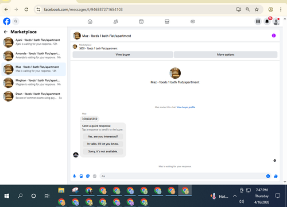Click the View buyer profile link
Viewport: 287px width, 207px height.
pos(186,108)
